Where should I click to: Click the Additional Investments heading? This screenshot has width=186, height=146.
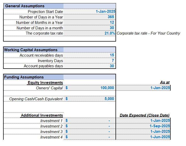42,115
